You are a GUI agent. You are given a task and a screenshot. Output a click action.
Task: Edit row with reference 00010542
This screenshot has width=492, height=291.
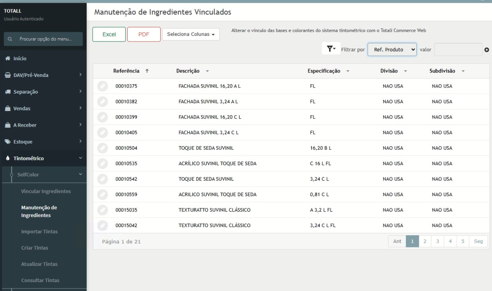tap(102, 179)
